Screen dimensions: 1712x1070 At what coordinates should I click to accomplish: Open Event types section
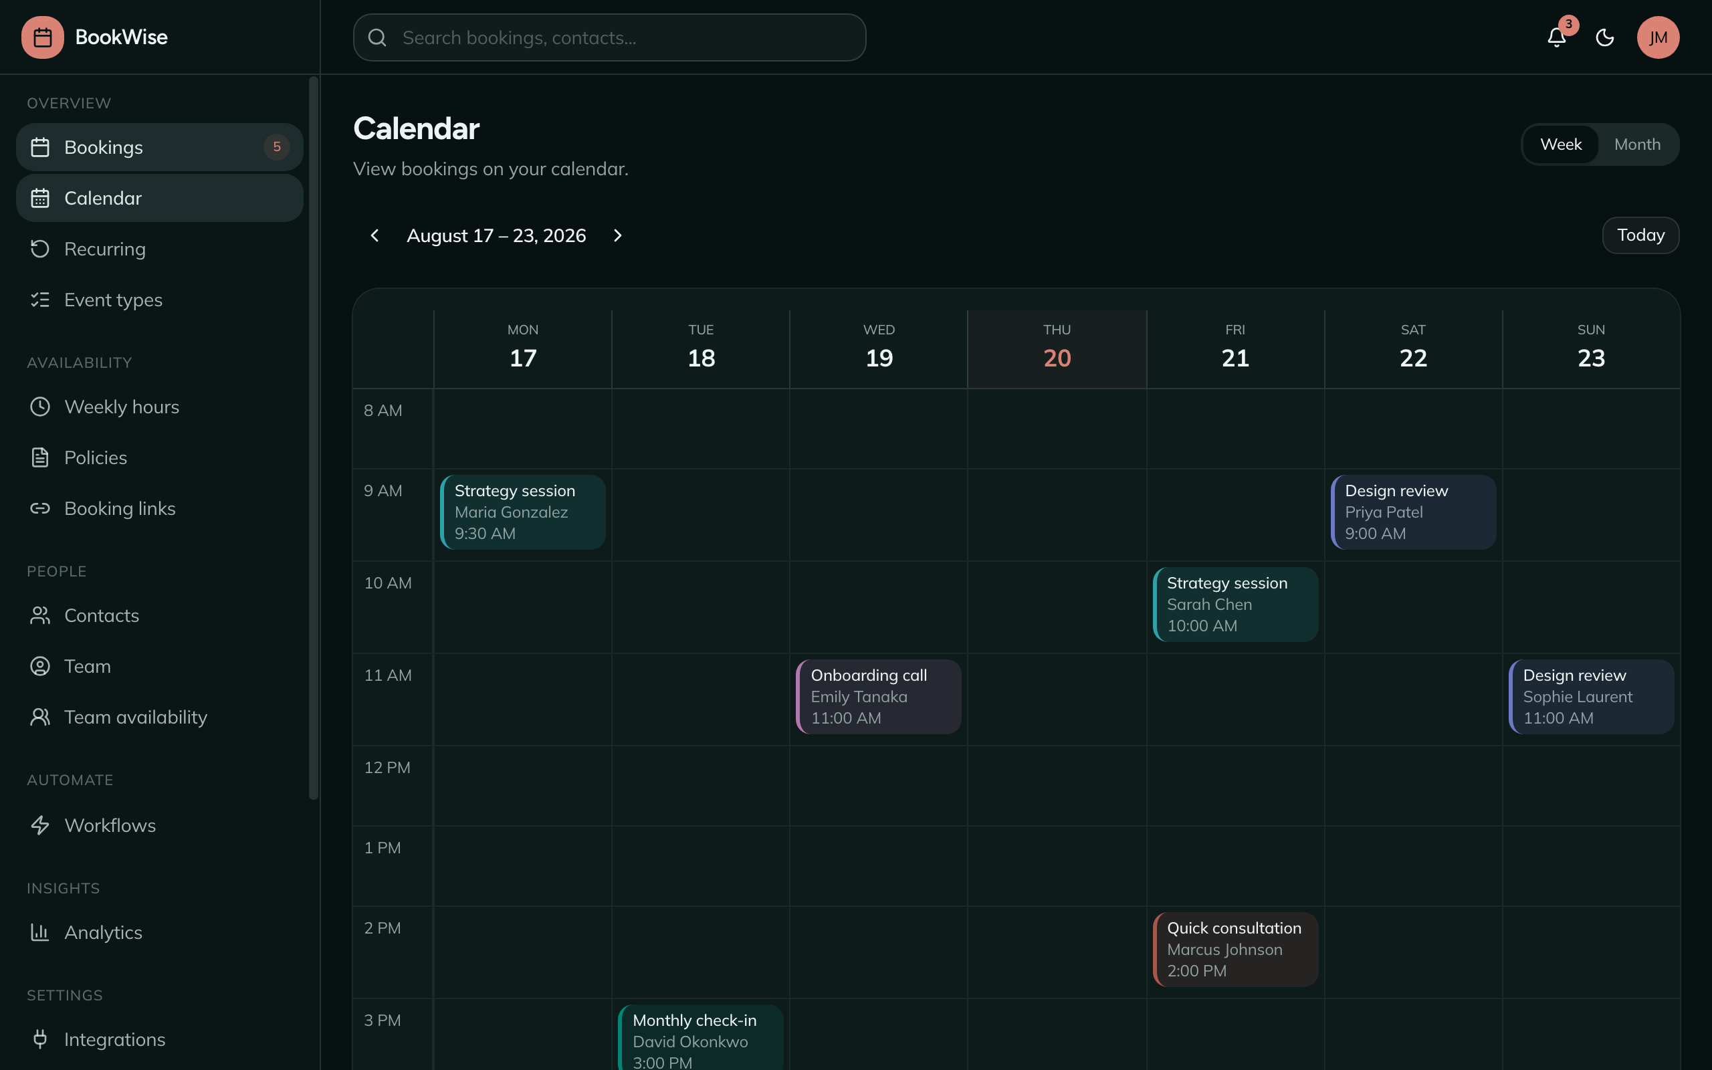(x=160, y=300)
